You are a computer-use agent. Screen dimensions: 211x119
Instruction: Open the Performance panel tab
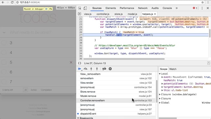(x=127, y=8)
